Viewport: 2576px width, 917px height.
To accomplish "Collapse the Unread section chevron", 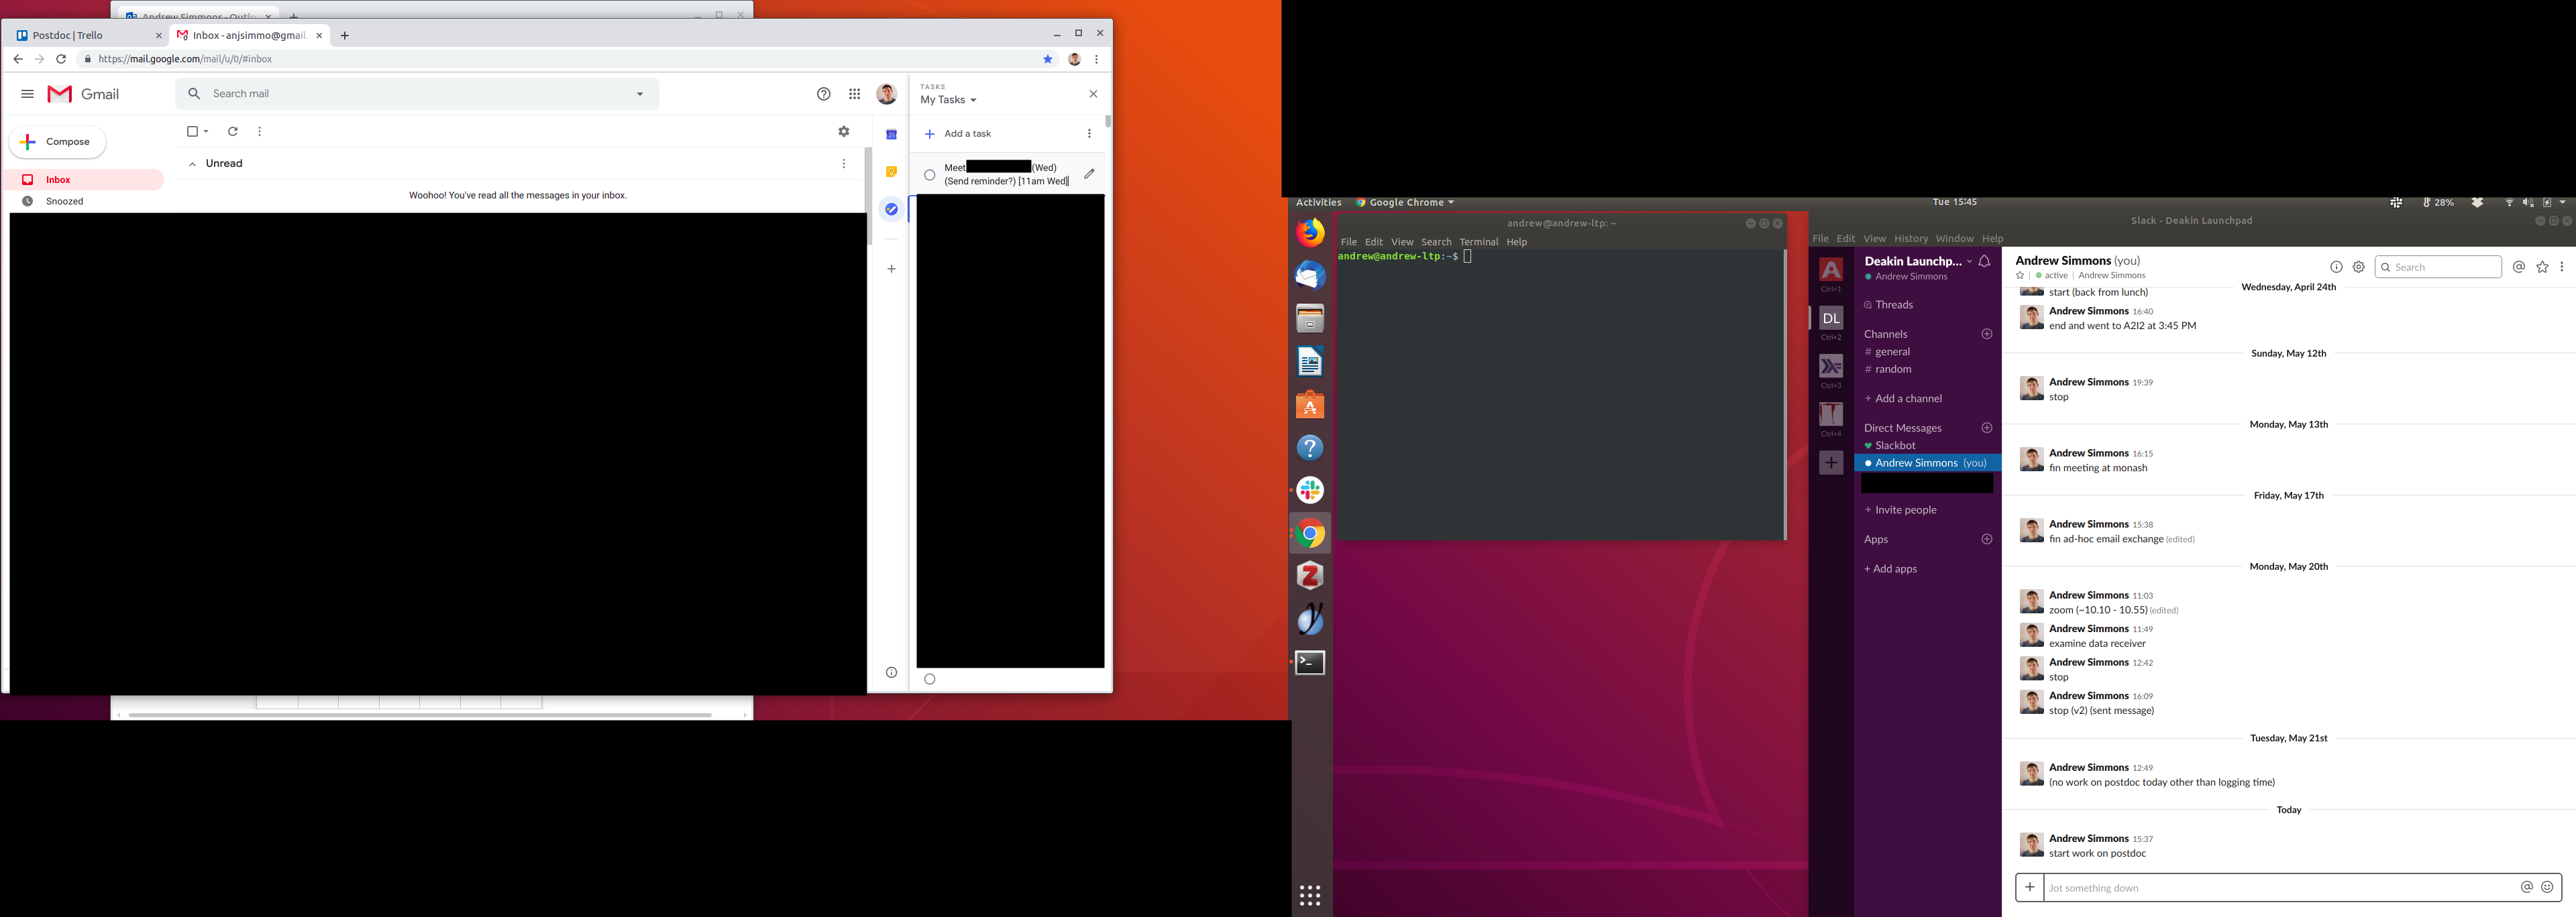I will coord(192,164).
